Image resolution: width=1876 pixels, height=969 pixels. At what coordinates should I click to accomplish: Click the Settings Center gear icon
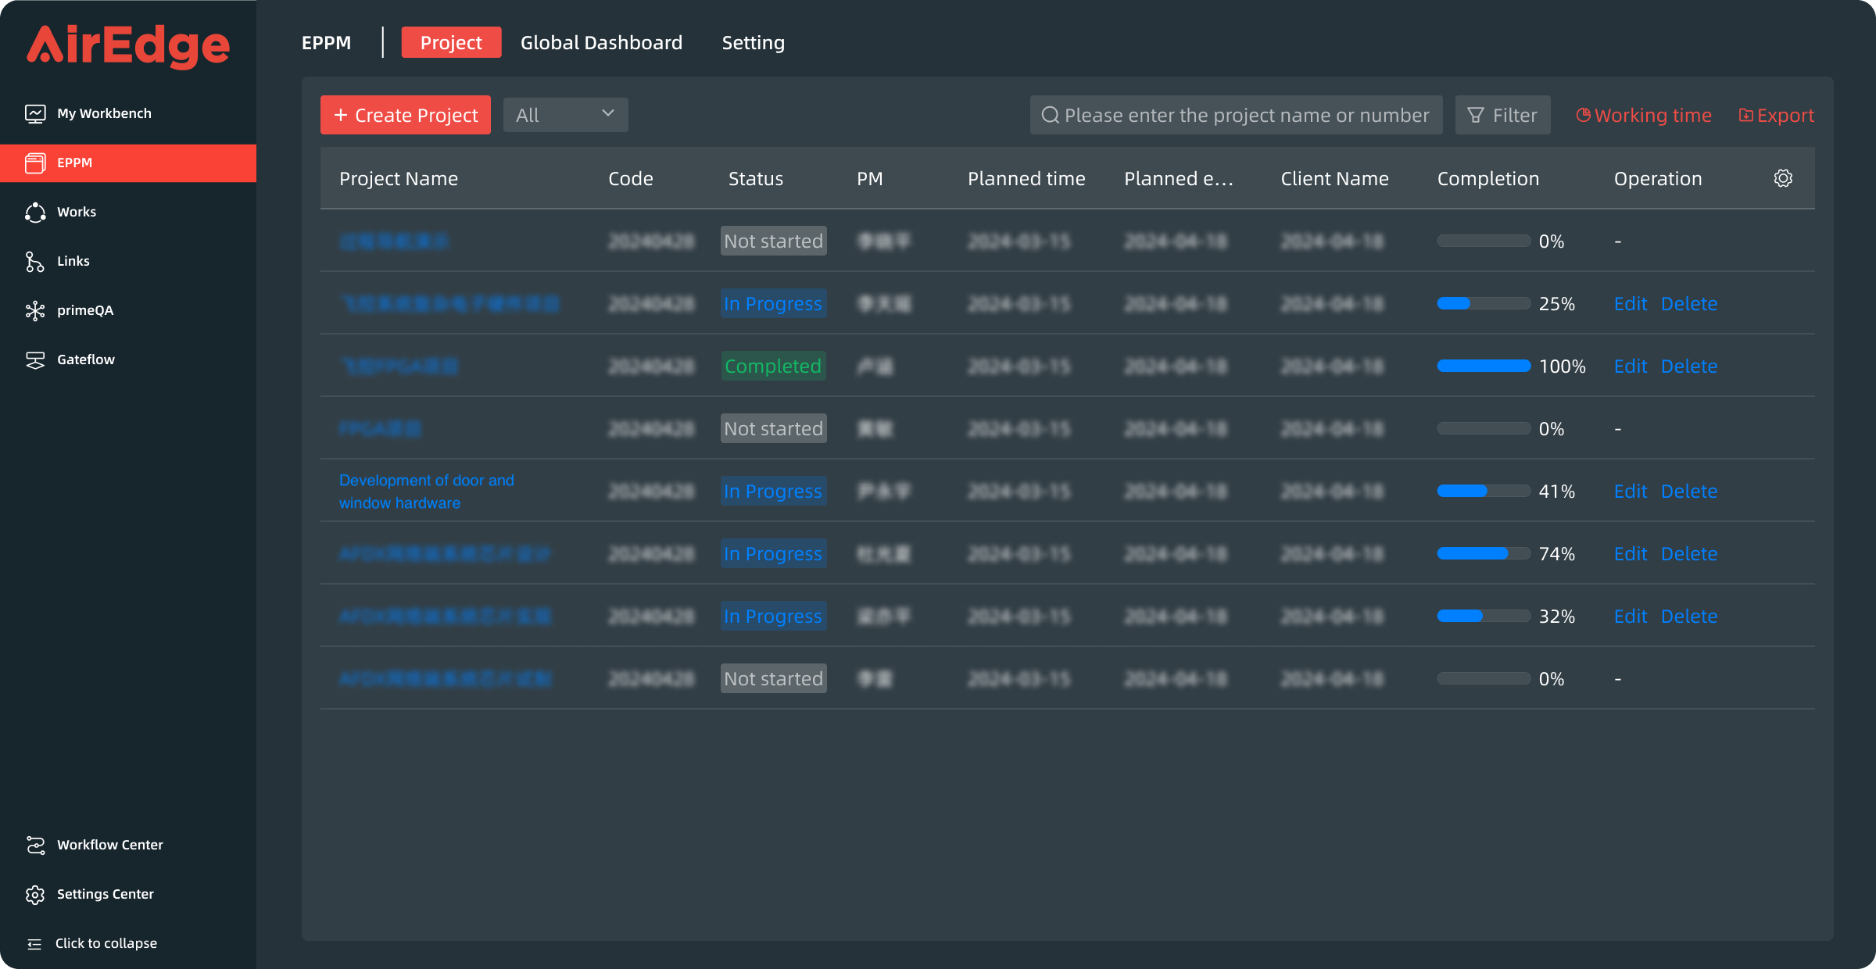35,894
